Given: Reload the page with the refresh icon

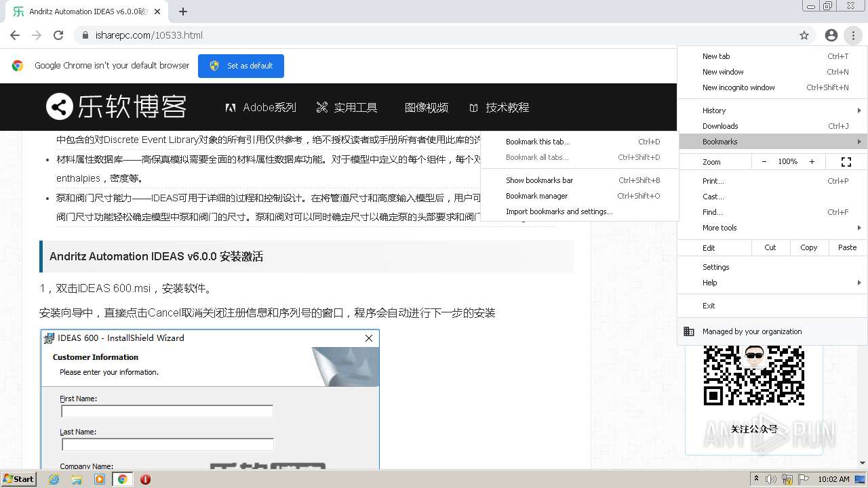Looking at the screenshot, I should [x=58, y=35].
